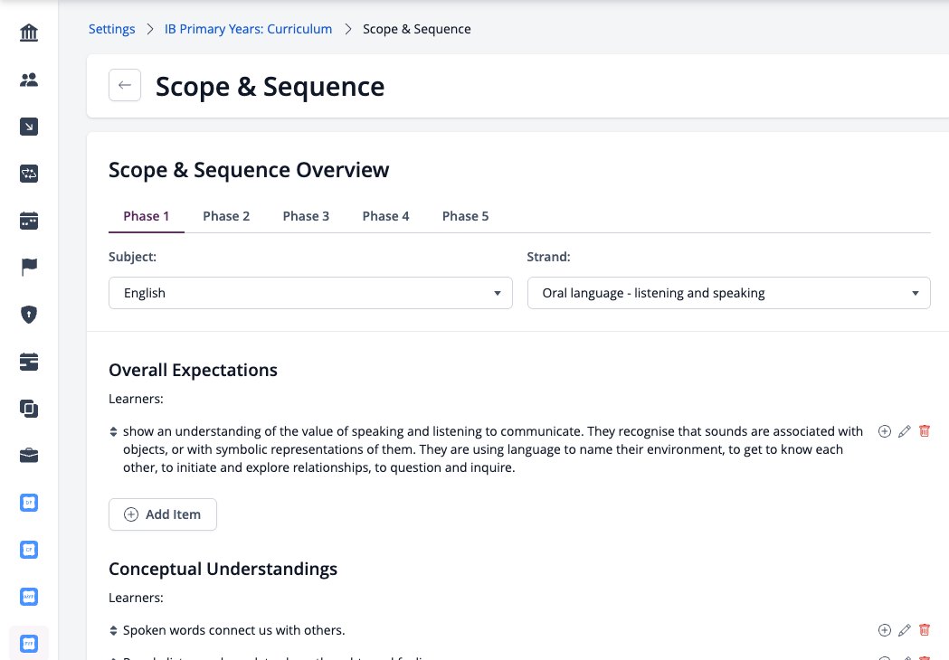Open the people group icon in sidebar
The width and height of the screenshot is (949, 660).
(x=28, y=80)
